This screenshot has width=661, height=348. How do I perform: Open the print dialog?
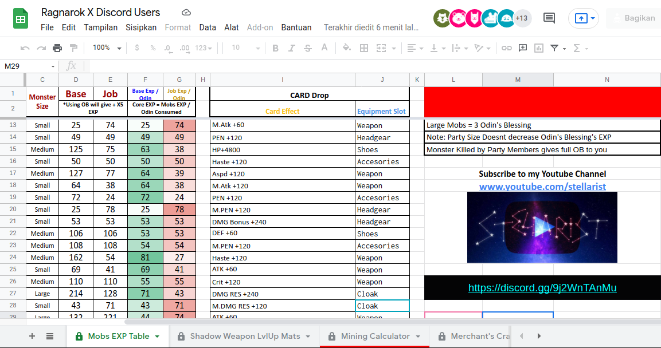click(x=57, y=48)
